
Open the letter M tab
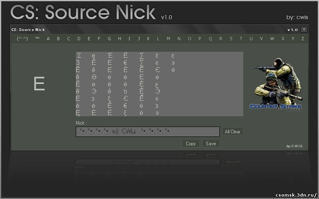coord(168,39)
